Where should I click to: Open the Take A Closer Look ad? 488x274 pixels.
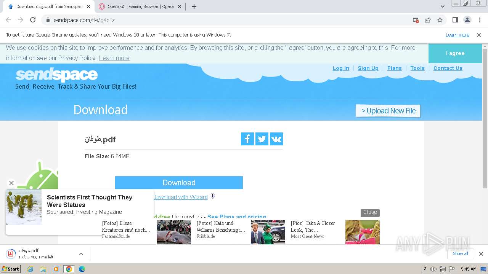(x=313, y=226)
